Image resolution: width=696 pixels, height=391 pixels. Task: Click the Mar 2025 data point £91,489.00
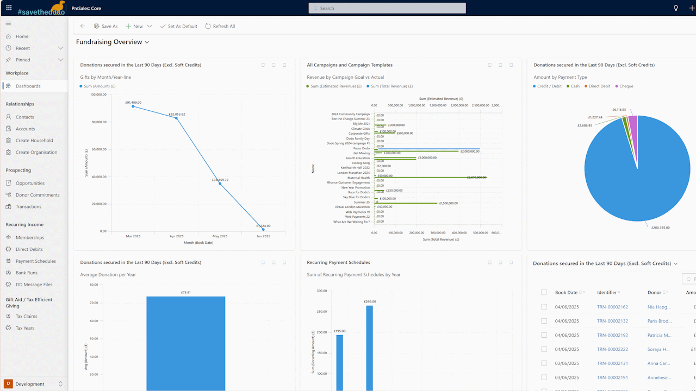pyautogui.click(x=133, y=106)
